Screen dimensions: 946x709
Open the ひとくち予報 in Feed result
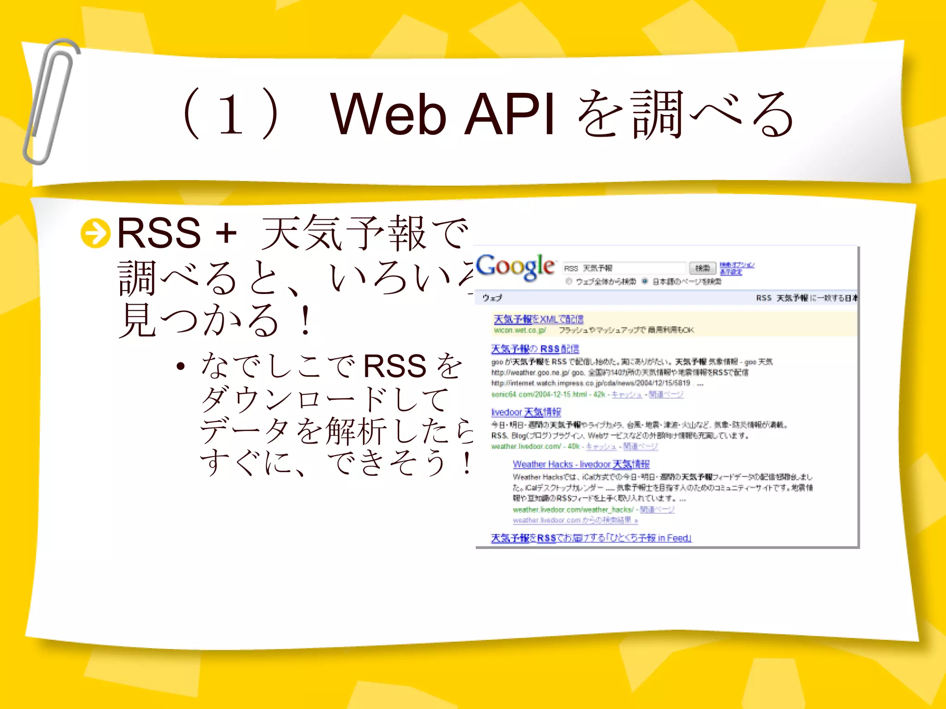591,538
